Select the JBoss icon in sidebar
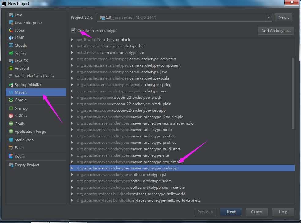301x223 pixels. tap(11, 30)
